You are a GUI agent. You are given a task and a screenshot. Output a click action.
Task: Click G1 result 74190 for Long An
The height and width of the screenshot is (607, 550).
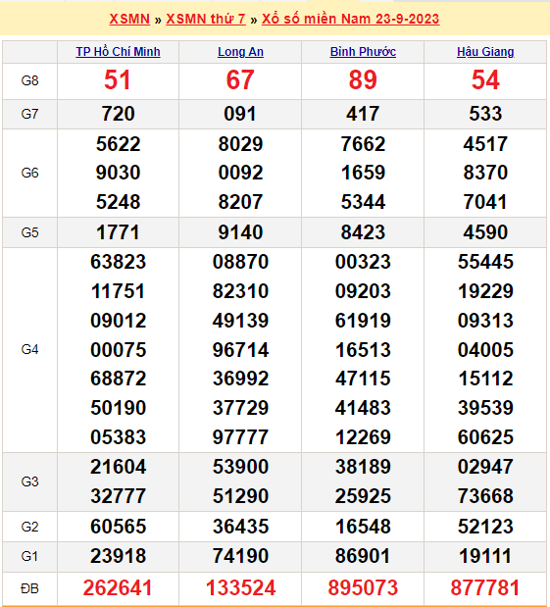(x=240, y=556)
